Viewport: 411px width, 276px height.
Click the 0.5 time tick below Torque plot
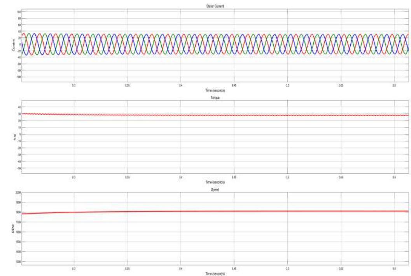pos(287,177)
